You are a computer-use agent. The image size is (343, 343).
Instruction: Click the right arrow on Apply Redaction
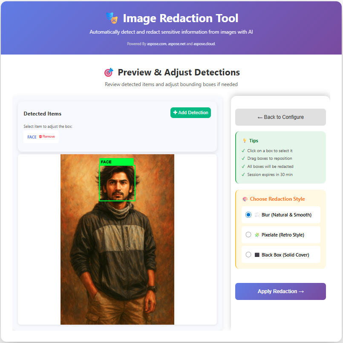(x=301, y=291)
